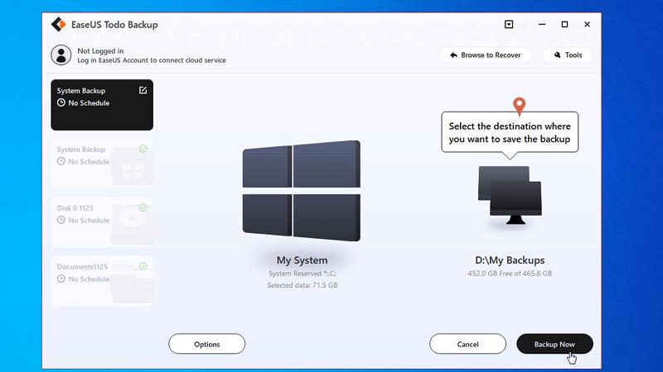663x372 pixels.
Task: Maximize the EaseUS Todo Backup window
Action: tap(564, 25)
